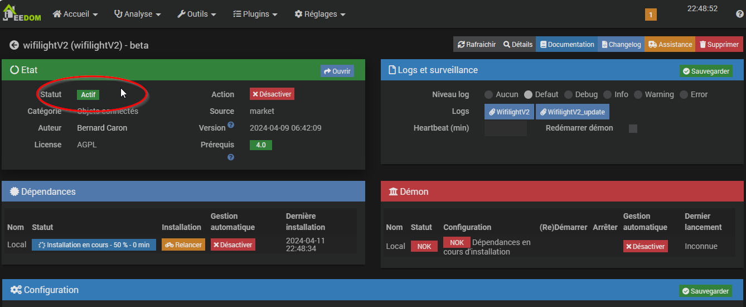This screenshot has width=746, height=307.
Task: Click the Dépendances panel header
Action: [x=183, y=191]
